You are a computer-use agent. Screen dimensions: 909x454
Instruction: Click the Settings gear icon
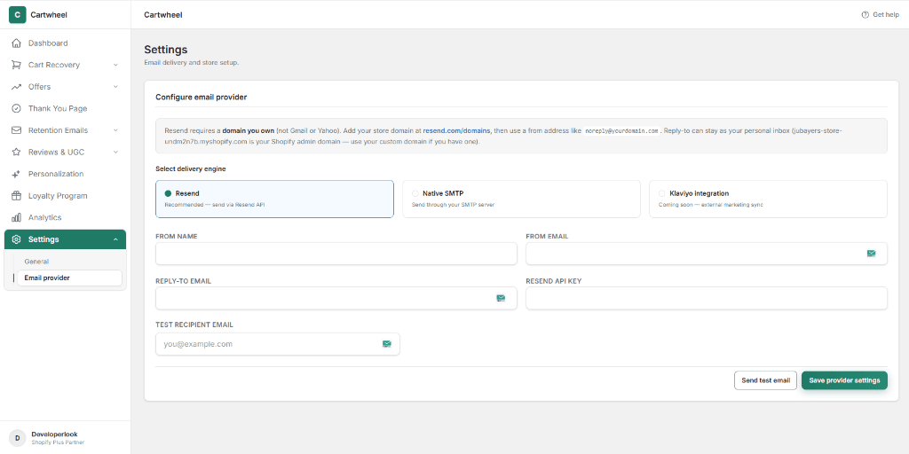[x=16, y=239]
